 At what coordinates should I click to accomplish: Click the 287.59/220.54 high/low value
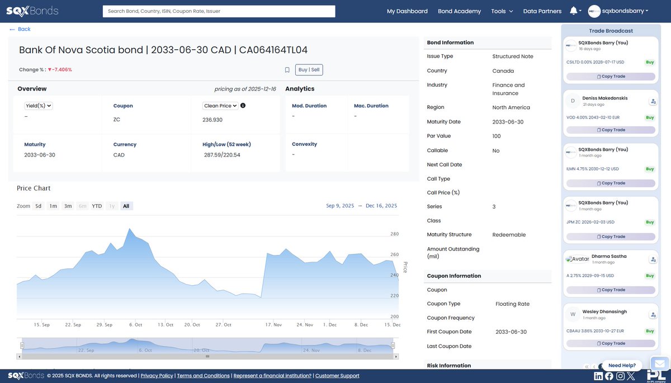(x=222, y=155)
